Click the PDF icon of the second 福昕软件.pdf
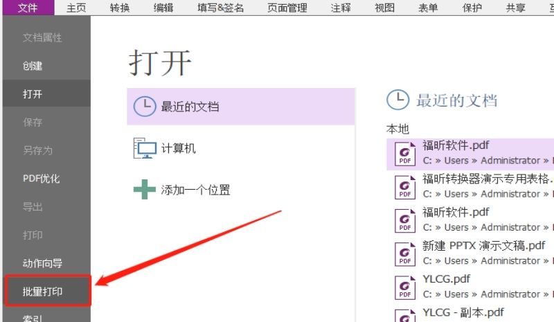554x322 pixels. pyautogui.click(x=405, y=221)
